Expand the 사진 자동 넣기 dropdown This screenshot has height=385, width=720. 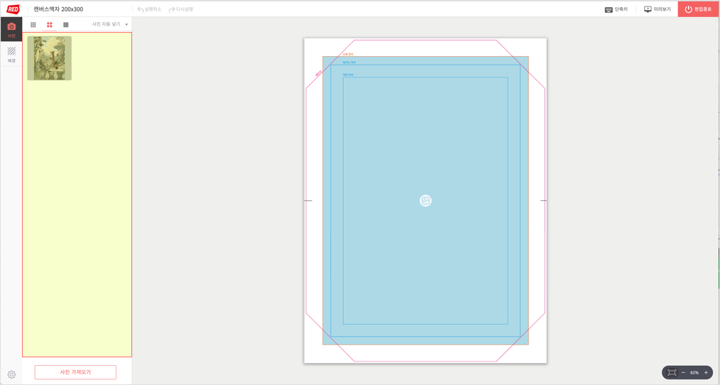(x=110, y=24)
